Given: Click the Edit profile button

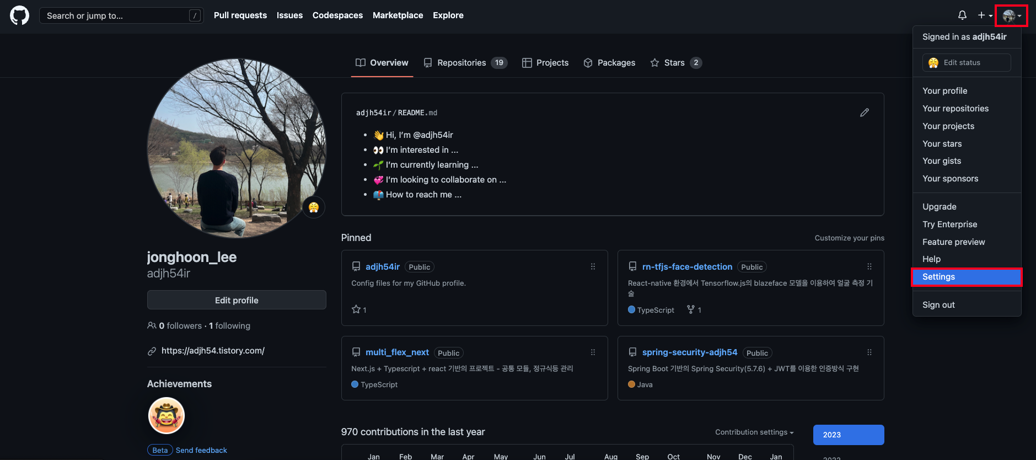Looking at the screenshot, I should click(237, 300).
